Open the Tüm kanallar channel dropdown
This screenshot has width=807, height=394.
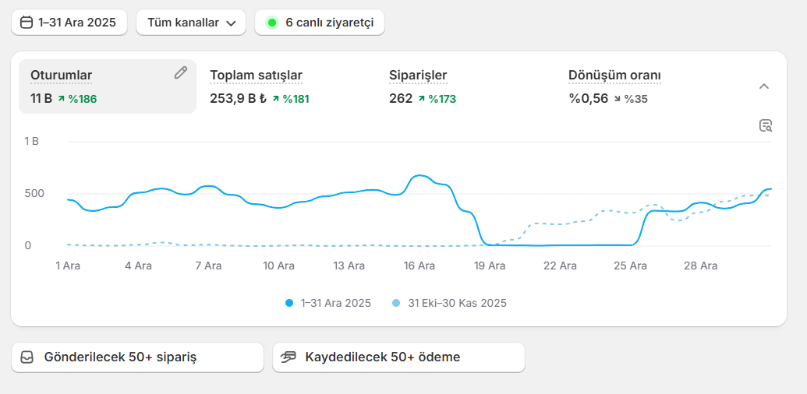pyautogui.click(x=191, y=23)
